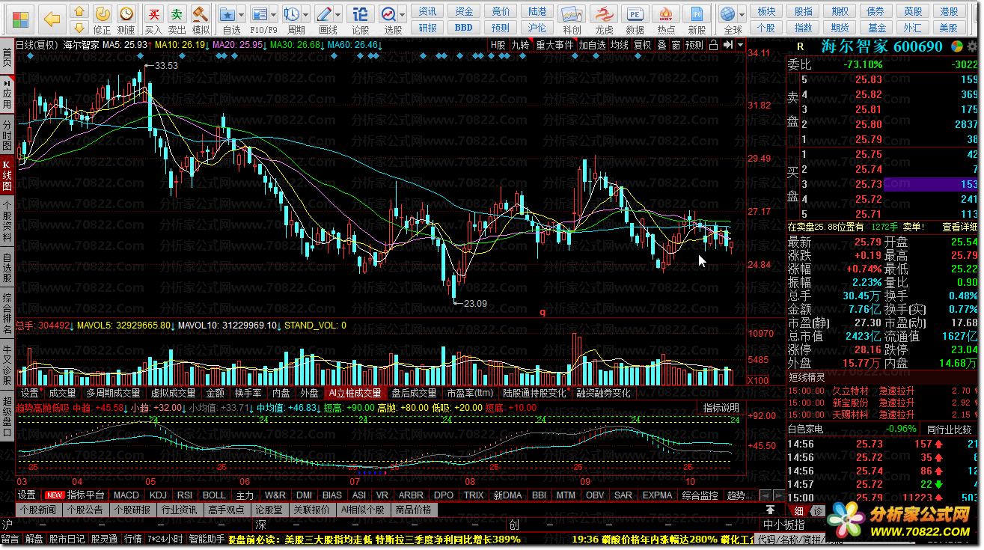Expand the 选股 dropdown arrow
Viewport: 984px width, 550px height.
tap(403, 15)
